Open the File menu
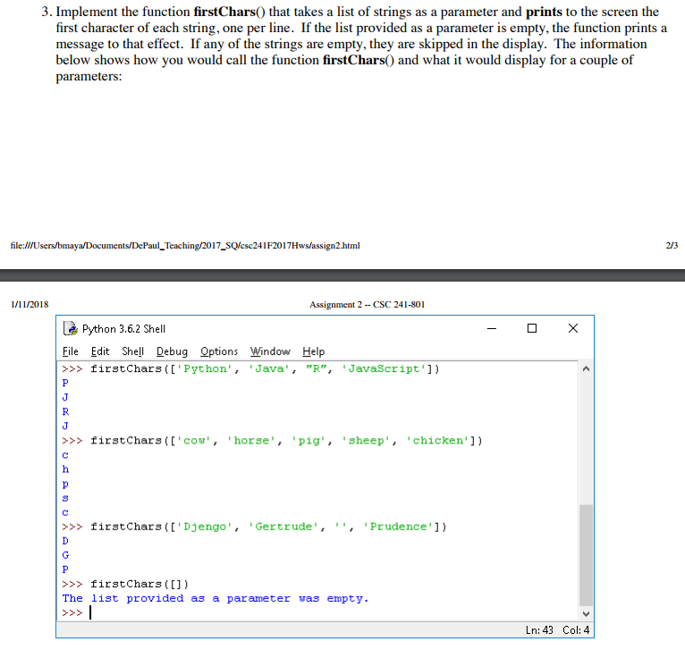 (x=71, y=351)
